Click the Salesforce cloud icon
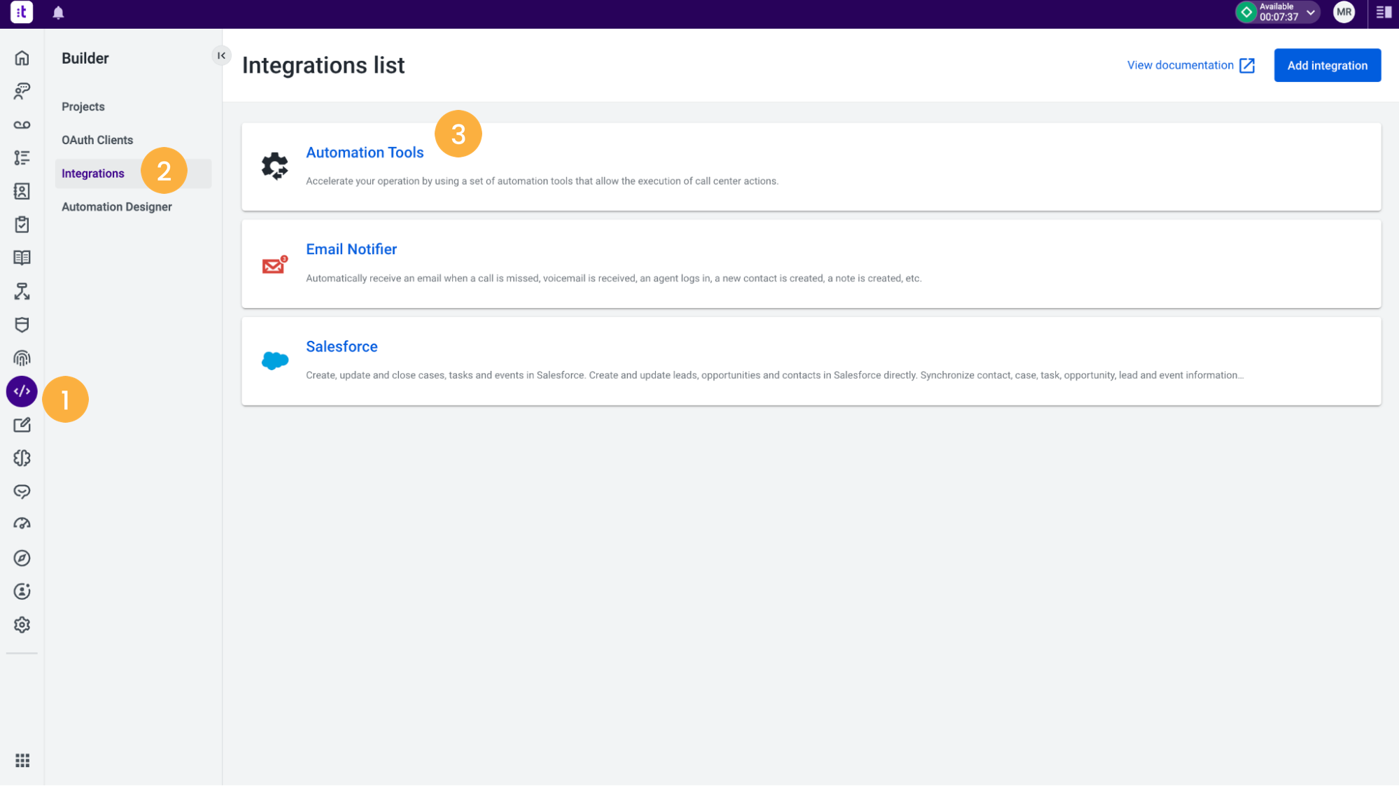Image resolution: width=1399 pixels, height=786 pixels. tap(274, 360)
